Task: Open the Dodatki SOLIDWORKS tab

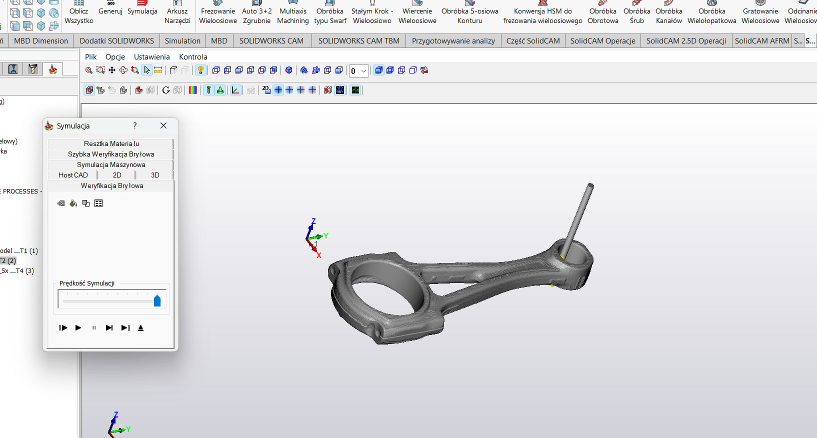Action: pyautogui.click(x=116, y=41)
